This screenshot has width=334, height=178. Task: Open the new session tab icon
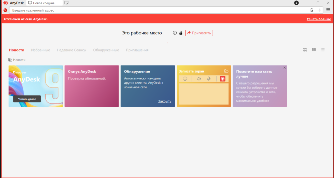point(66,3)
